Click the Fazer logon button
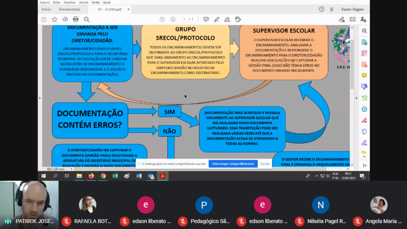This screenshot has height=229, width=407. (352, 9)
